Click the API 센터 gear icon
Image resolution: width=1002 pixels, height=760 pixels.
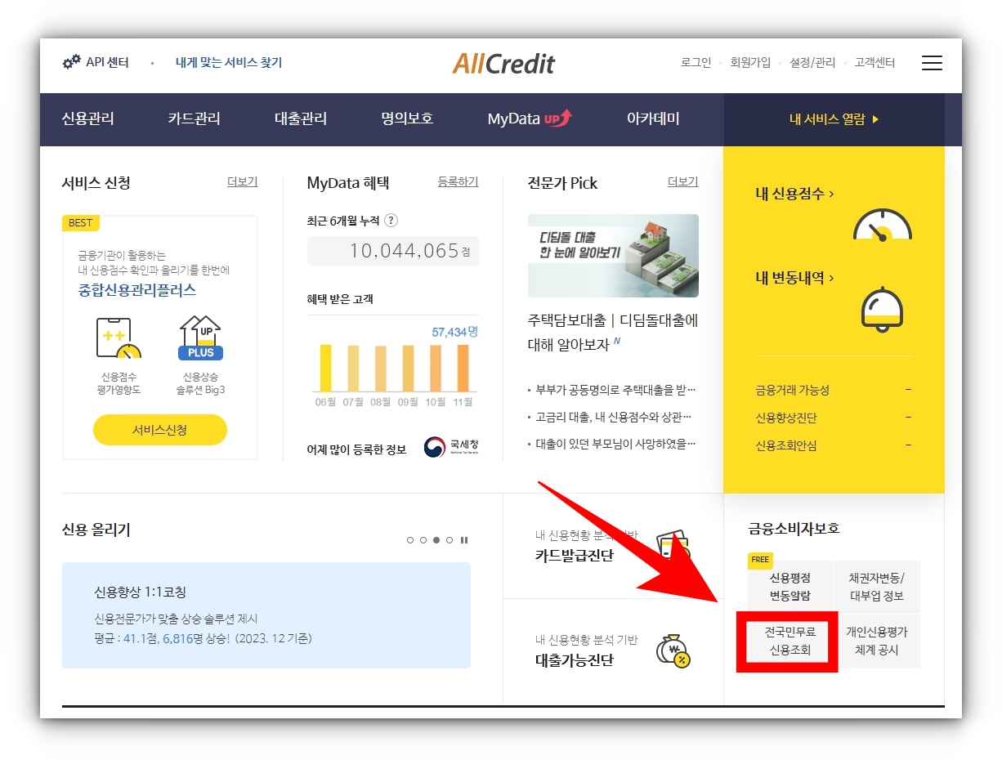[71, 61]
